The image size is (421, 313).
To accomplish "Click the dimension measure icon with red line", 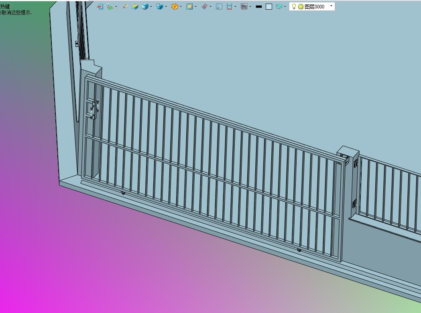I will click(x=229, y=7).
